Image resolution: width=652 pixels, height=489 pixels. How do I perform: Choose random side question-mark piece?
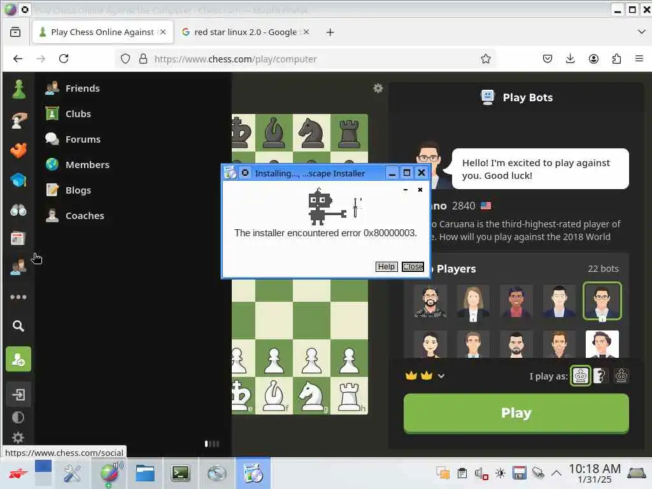(600, 376)
